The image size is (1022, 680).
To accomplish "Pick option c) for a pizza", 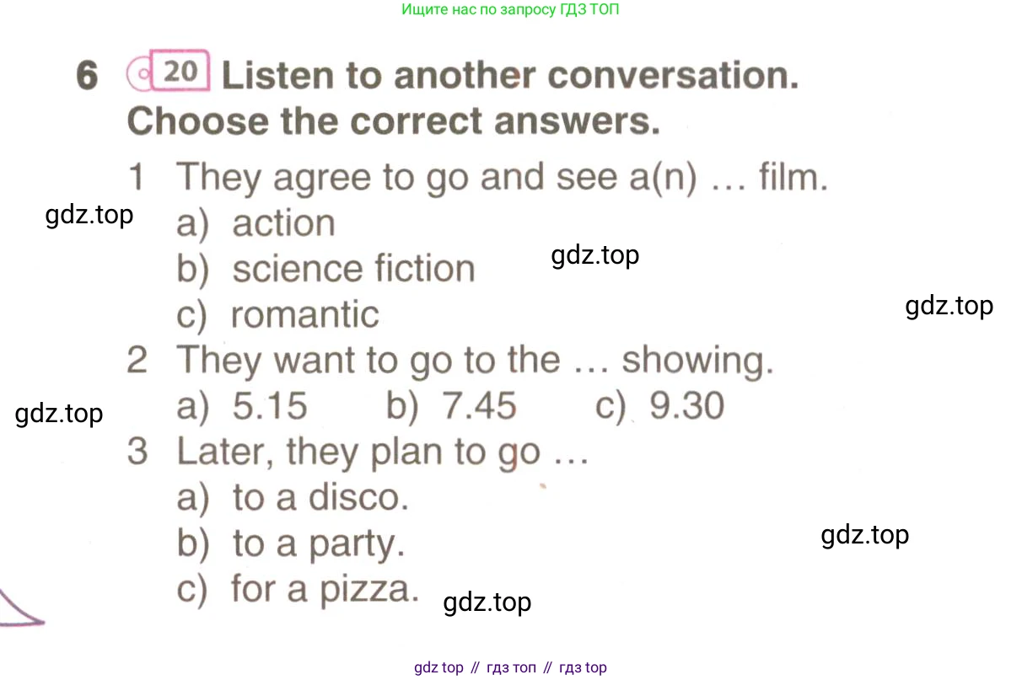I will tap(298, 589).
